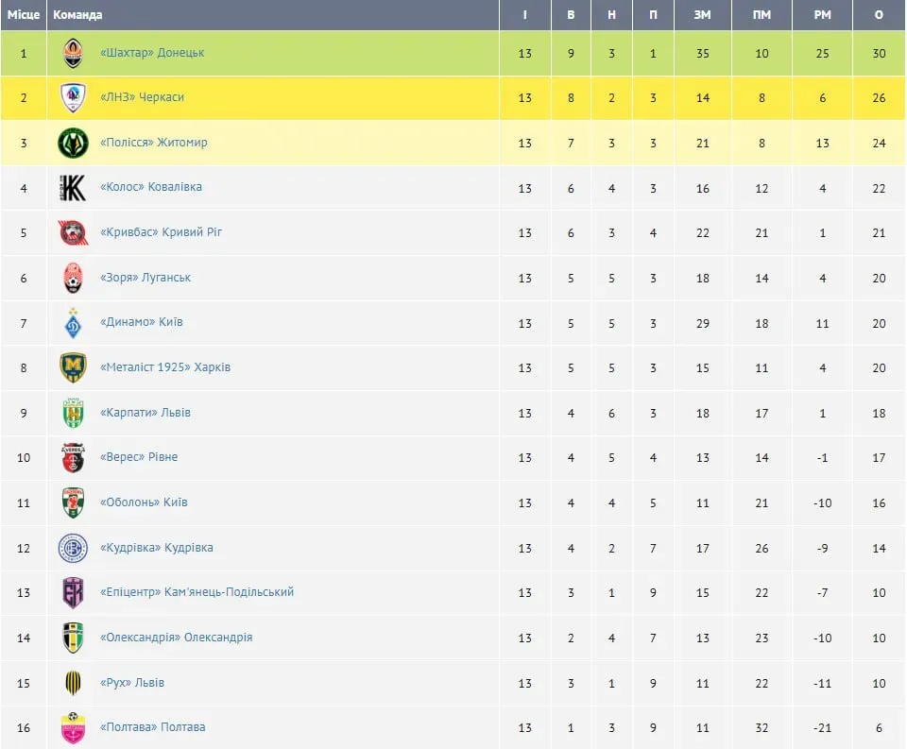The height and width of the screenshot is (749, 907).
Task: Click the Kolos Kovalivka club logo
Action: 73,188
